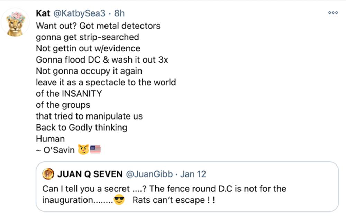Click the cat face emoji after O'Savin
This screenshot has width=346, height=217.
click(x=83, y=150)
